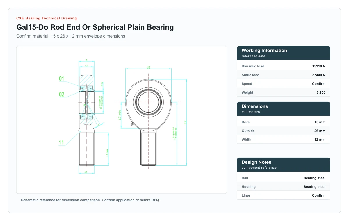The height and width of the screenshot is (221, 349).
Task: Click the Gal15-Do Rod End title heading
Action: pos(95,27)
